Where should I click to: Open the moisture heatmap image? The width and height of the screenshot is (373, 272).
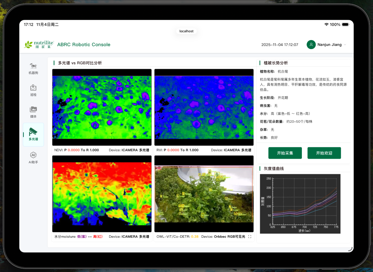click(x=102, y=194)
